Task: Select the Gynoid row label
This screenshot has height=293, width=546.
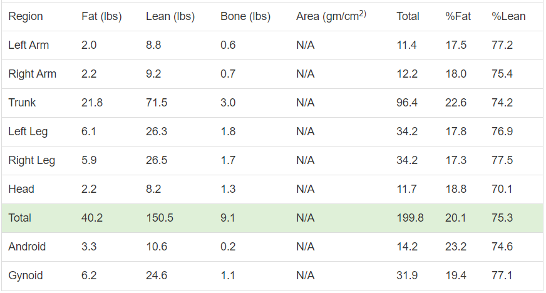Action: point(26,275)
